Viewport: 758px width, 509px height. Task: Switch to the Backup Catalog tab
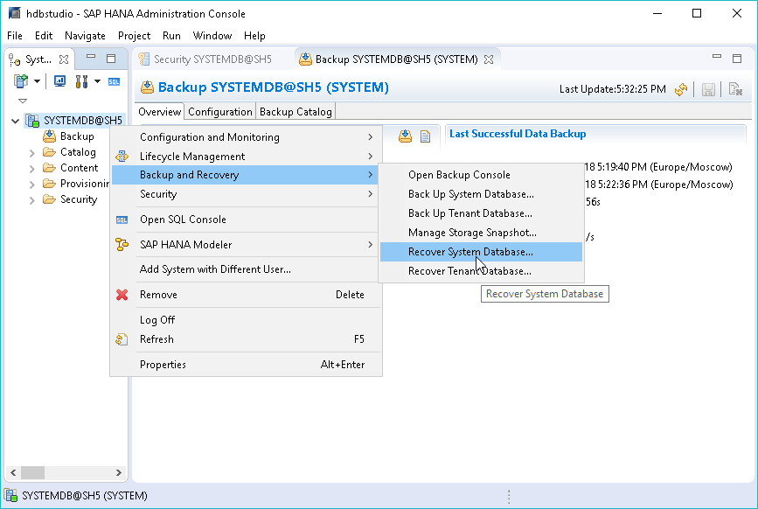coord(296,112)
